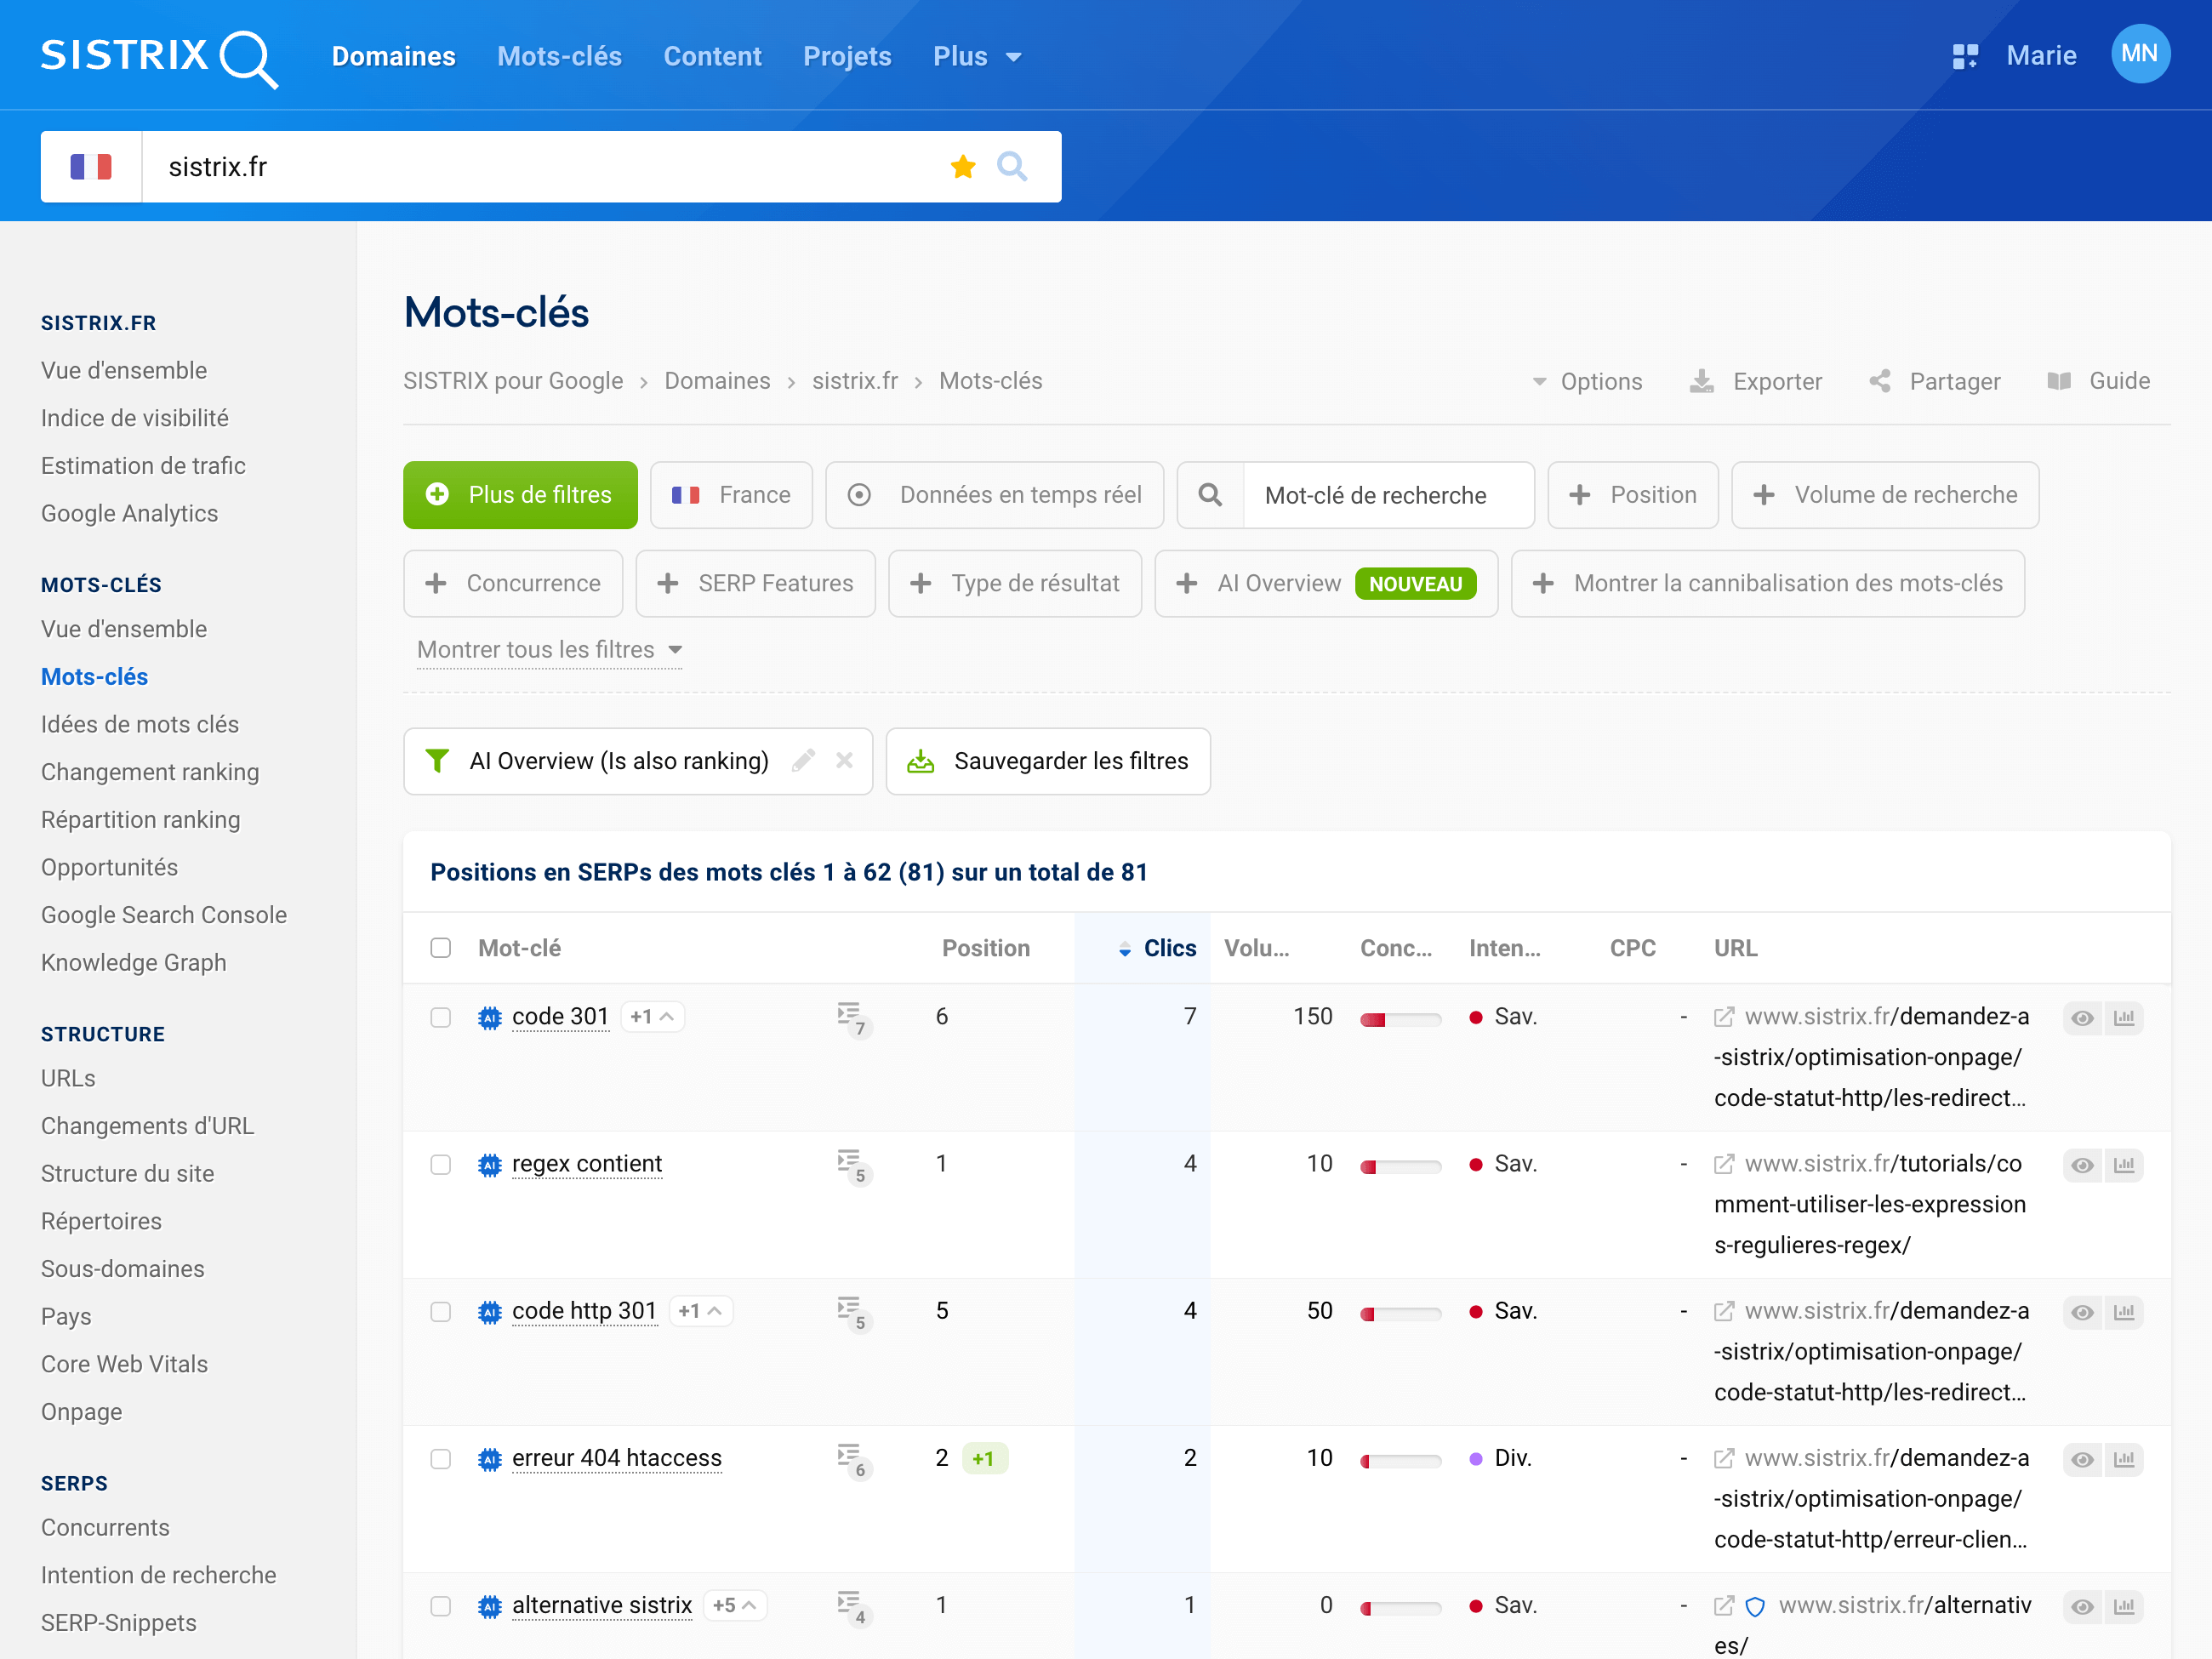Click shield icon in alternative sistrix URL

point(1754,1606)
